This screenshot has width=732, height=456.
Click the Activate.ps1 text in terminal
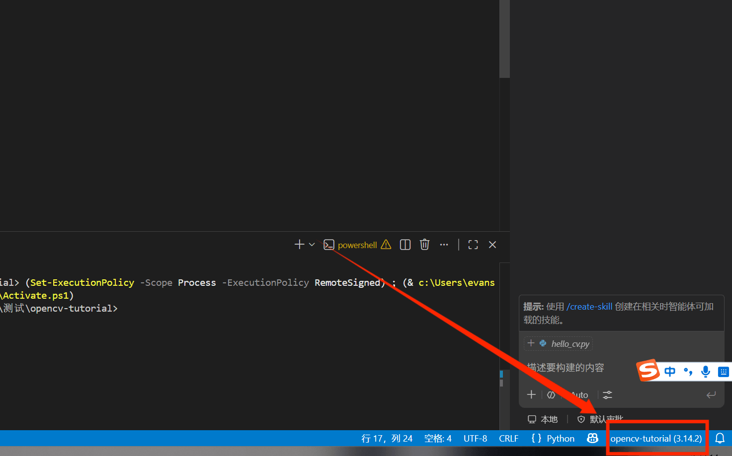click(35, 295)
